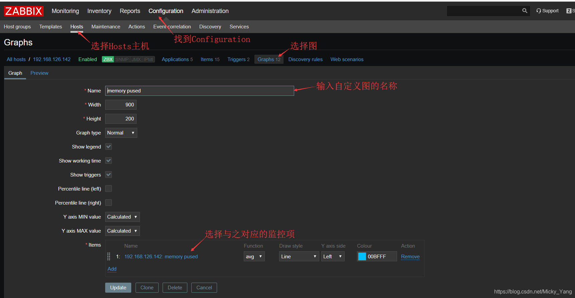
Task: Go to Maintenance submenu
Action: tap(106, 27)
